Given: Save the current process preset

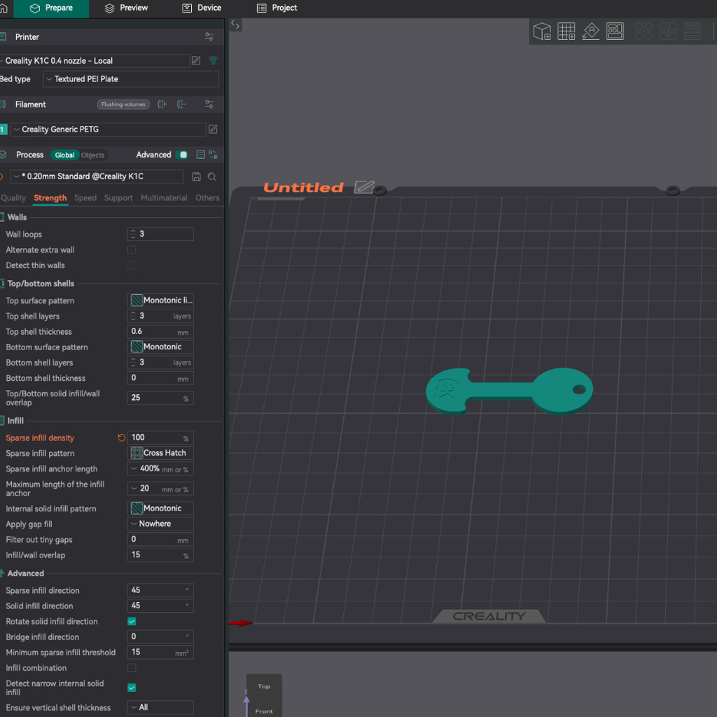Looking at the screenshot, I should (x=196, y=176).
